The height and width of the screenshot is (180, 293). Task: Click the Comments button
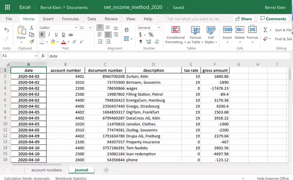click(273, 19)
